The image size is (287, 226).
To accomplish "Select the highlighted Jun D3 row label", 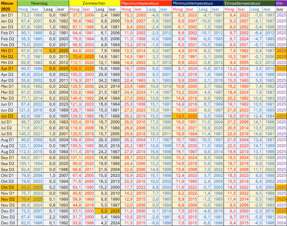I will tap(9, 116).
